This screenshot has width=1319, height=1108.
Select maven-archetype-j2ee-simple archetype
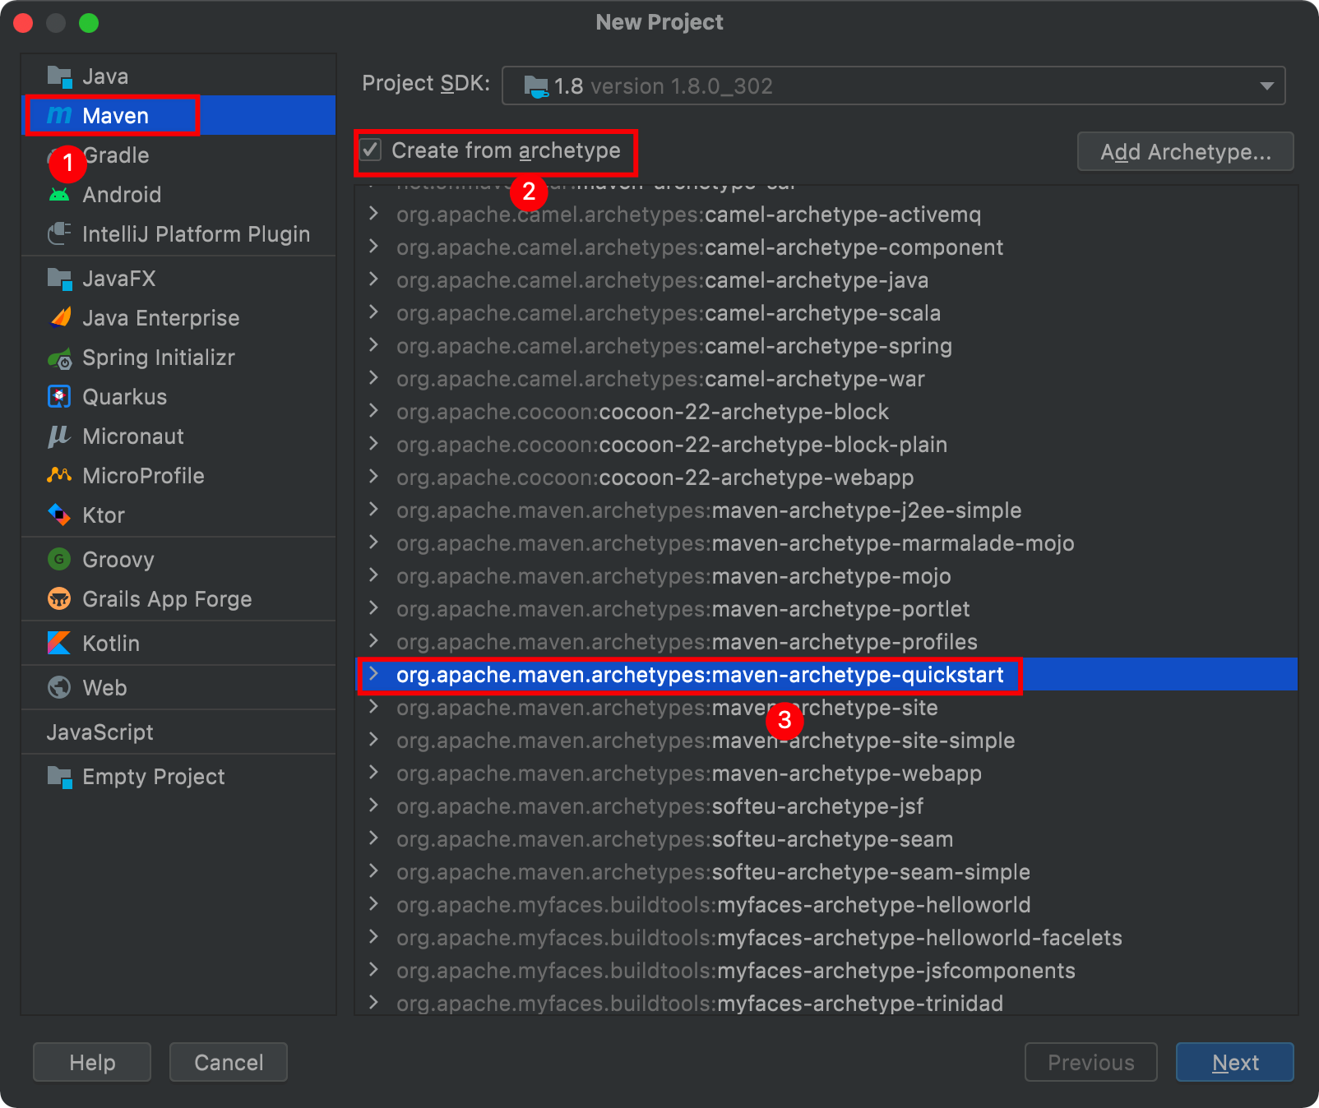click(x=826, y=510)
